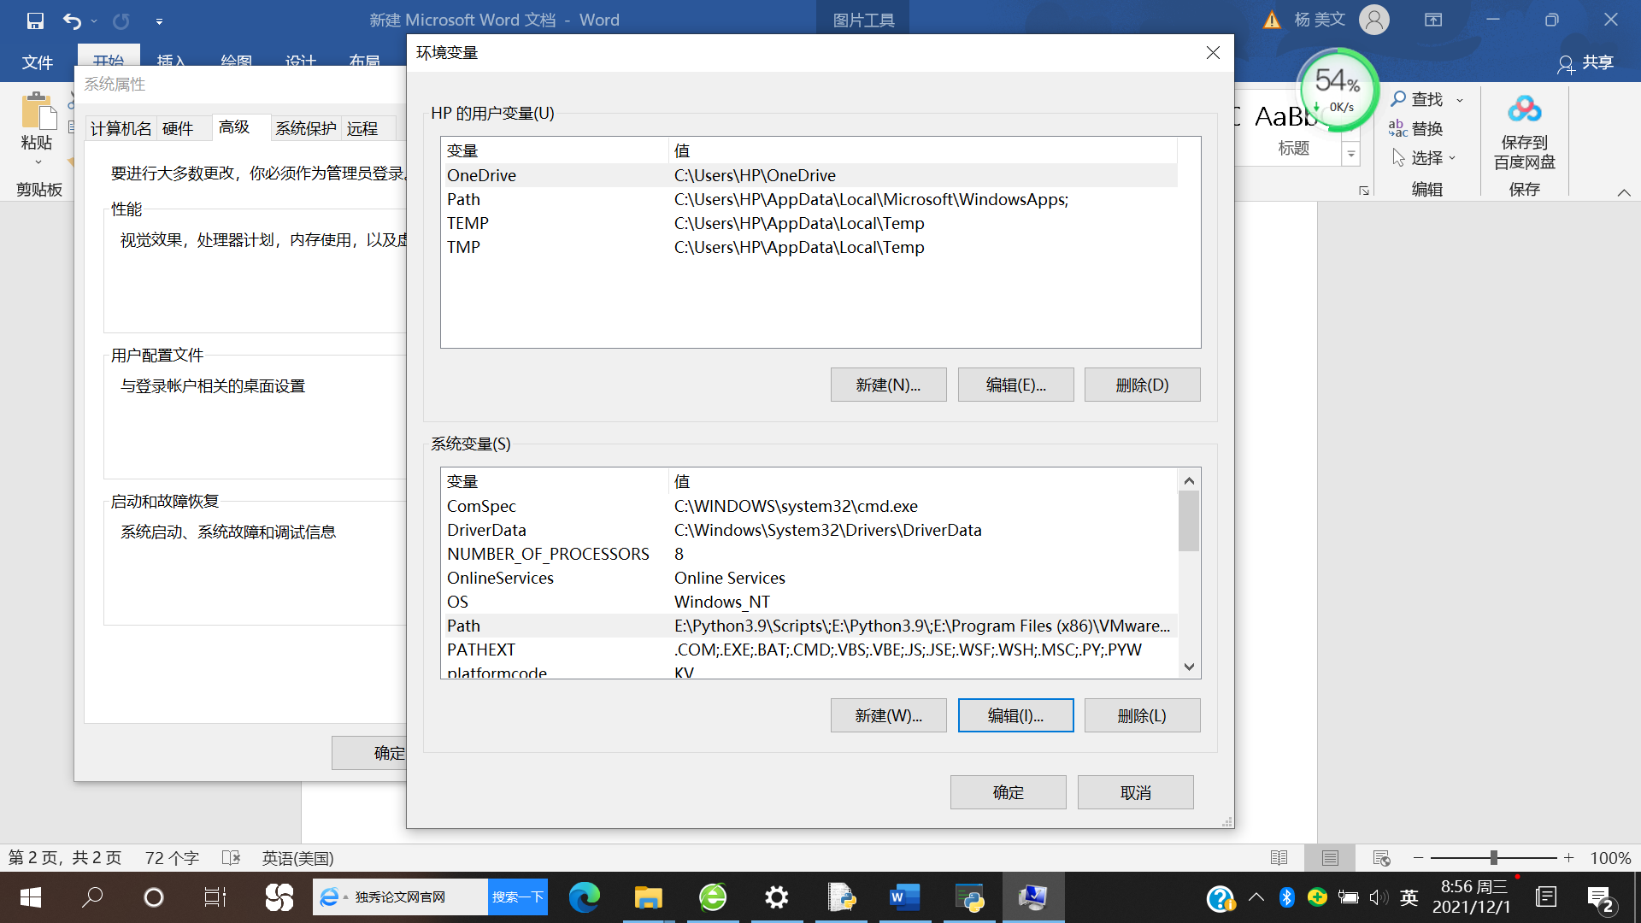Switch to Print Layout view icon
Screen dimensions: 1641x923
pyautogui.click(x=1330, y=857)
